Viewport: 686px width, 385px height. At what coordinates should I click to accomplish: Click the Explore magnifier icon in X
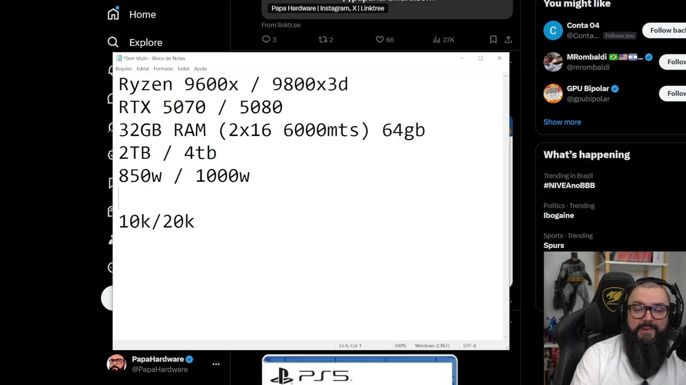click(113, 42)
